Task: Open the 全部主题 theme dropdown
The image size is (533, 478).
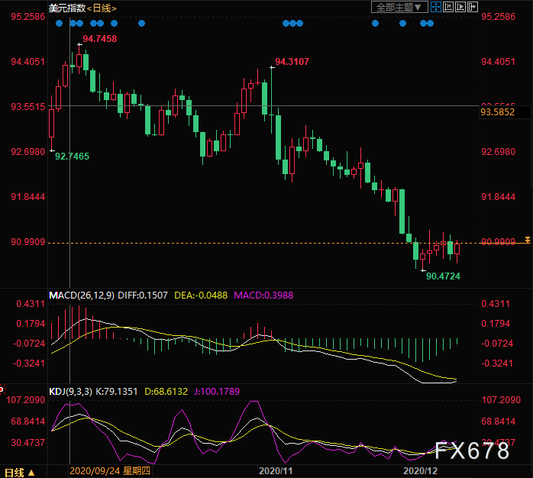Action: pyautogui.click(x=399, y=7)
